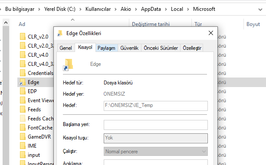Screen dimensions: 266x165
Task: Click the Feeds Cache folder icon
Action: (x=23, y=119)
